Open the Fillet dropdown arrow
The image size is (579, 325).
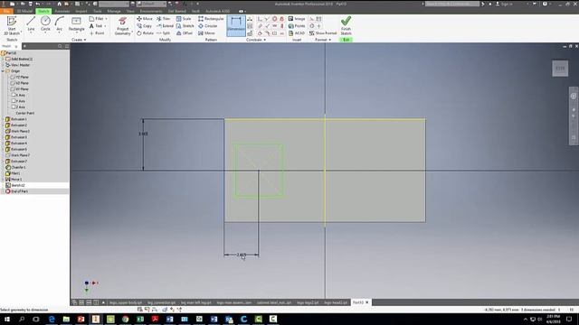click(x=107, y=18)
